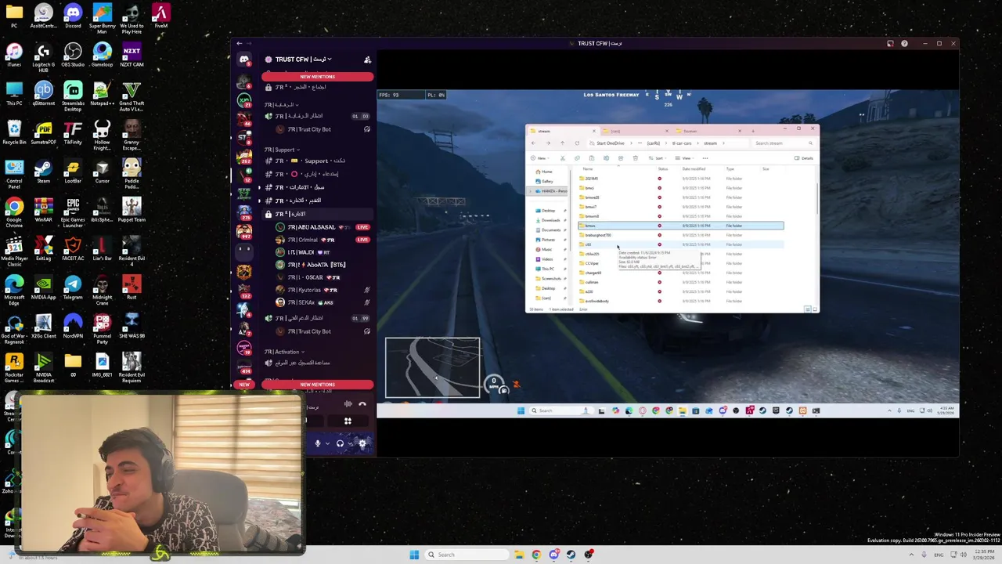Image resolution: width=1002 pixels, height=564 pixels.
Task: Toggle Discord headphones deafen
Action: [340, 443]
